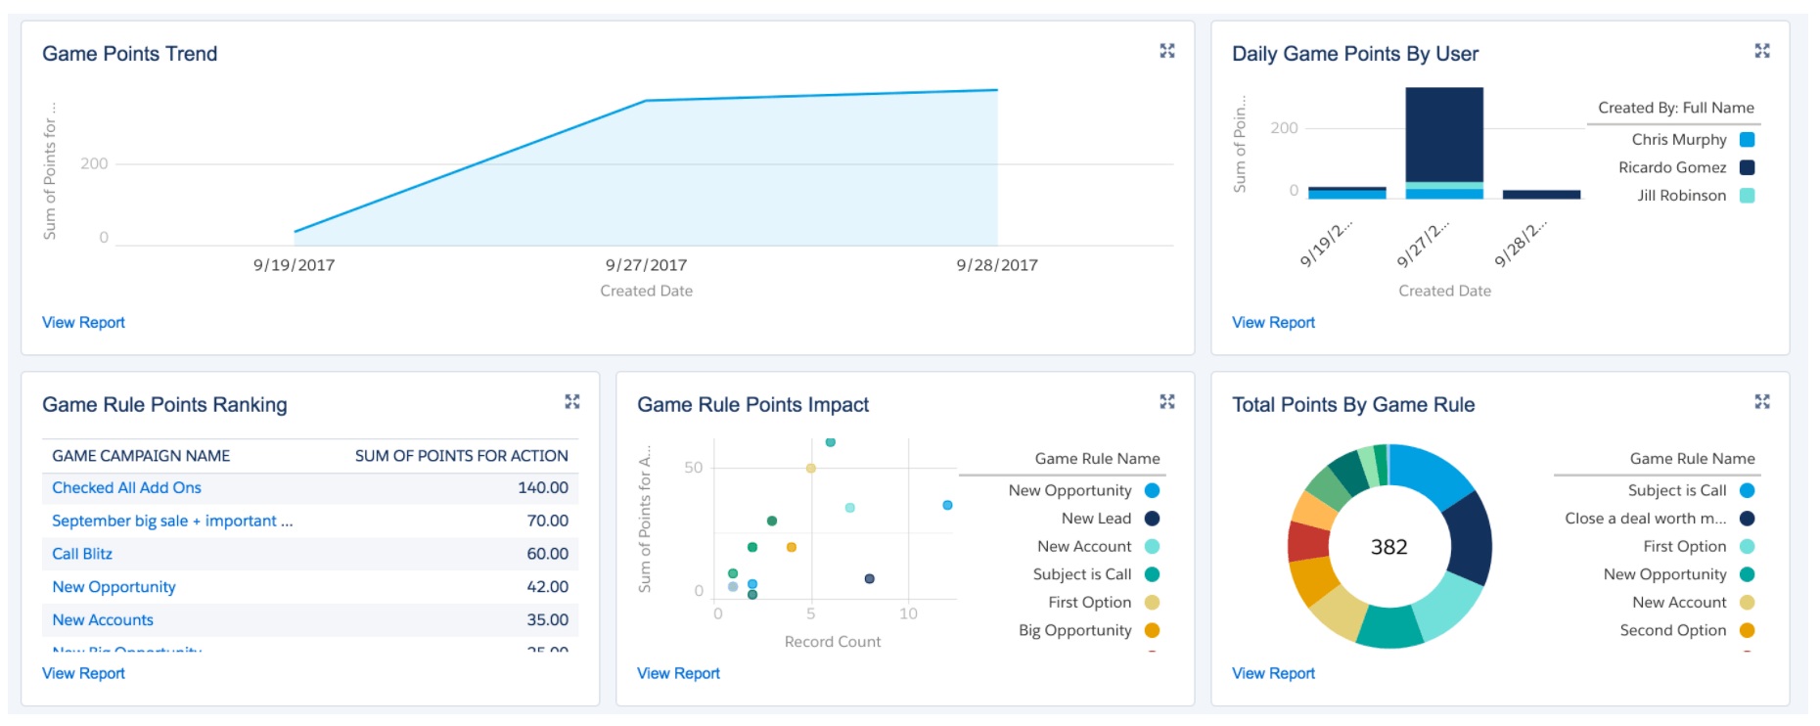Open View Report under Daily Game Points By User
This screenshot has height=726, width=1820.
(x=1273, y=323)
